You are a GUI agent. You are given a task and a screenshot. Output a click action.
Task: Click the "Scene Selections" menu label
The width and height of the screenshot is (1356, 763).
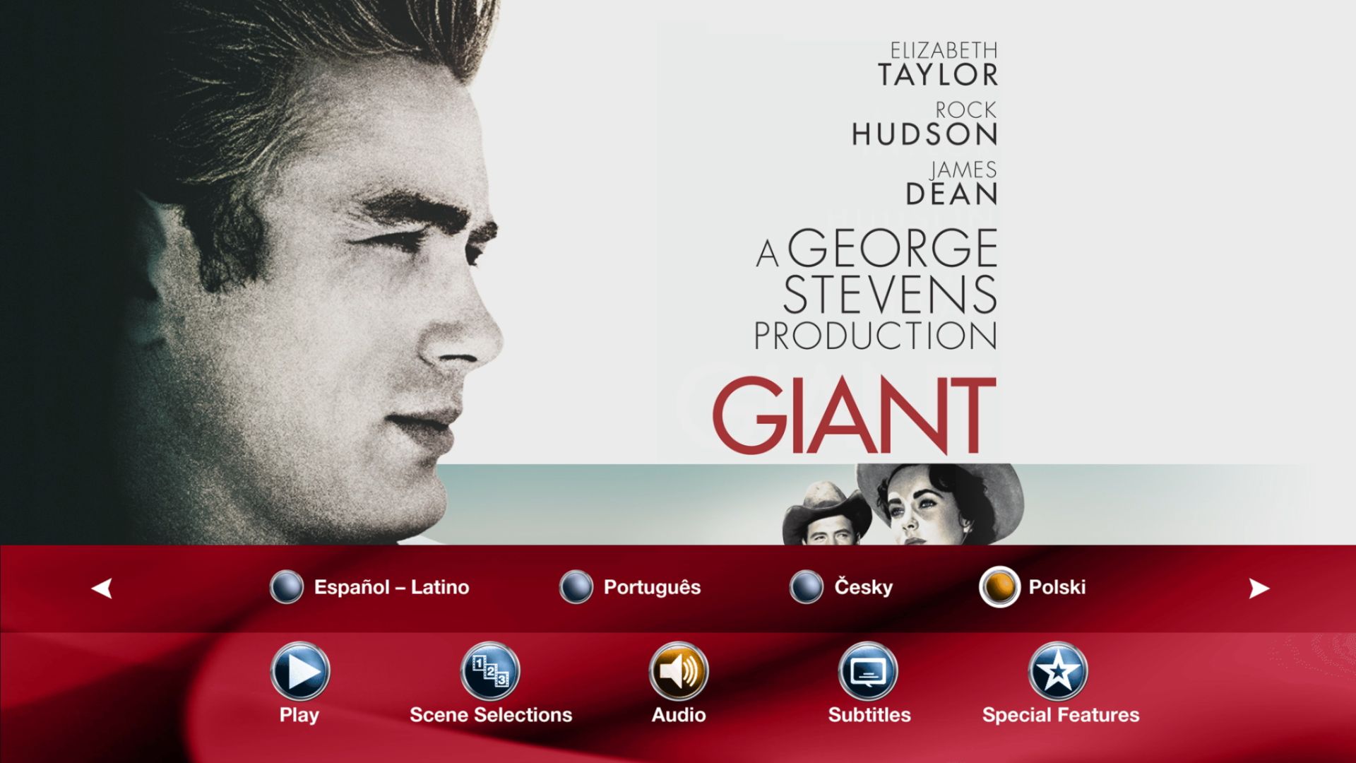pyautogui.click(x=491, y=715)
